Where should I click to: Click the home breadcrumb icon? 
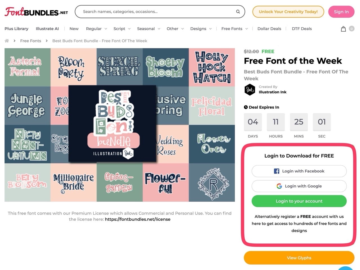(x=6, y=40)
